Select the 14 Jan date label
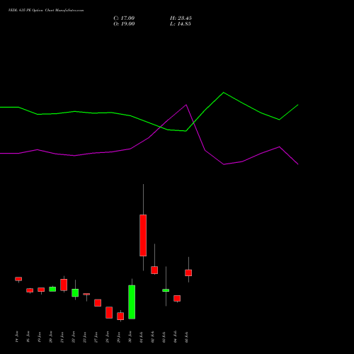Screen dimensions: 354x354 [16, 337]
